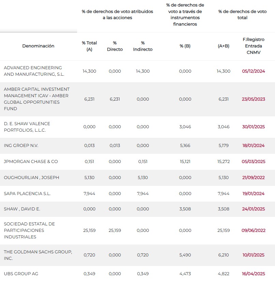
Task: Select the % Total (A) column header
Action: click(x=89, y=46)
